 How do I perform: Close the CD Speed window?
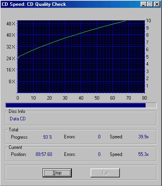pos(157,4)
